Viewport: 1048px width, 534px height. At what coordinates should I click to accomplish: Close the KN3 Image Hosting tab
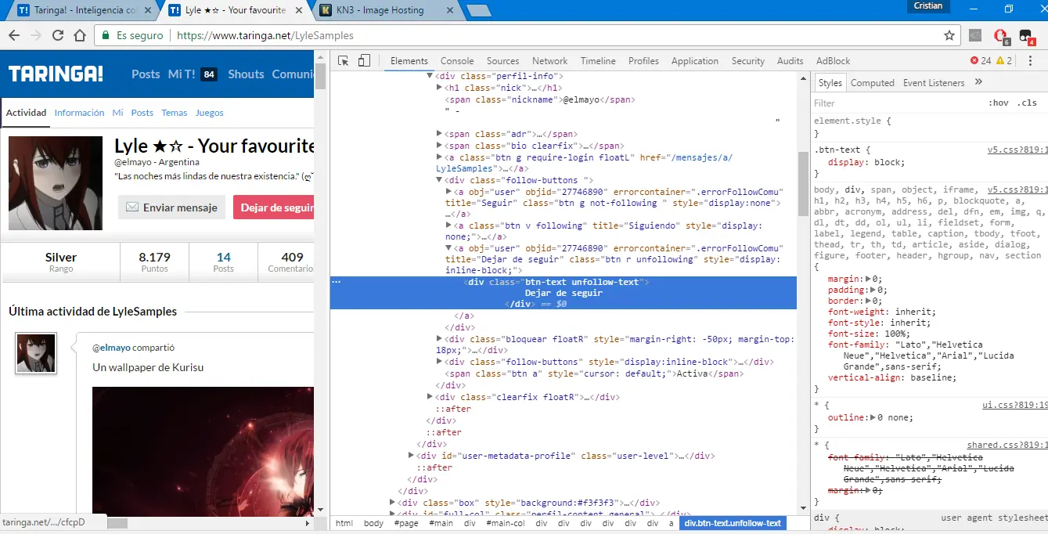click(452, 10)
